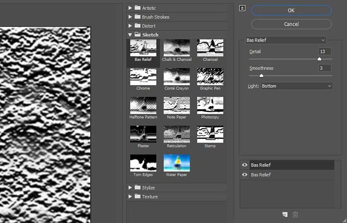Expand the Artistic filter folder

(130, 8)
